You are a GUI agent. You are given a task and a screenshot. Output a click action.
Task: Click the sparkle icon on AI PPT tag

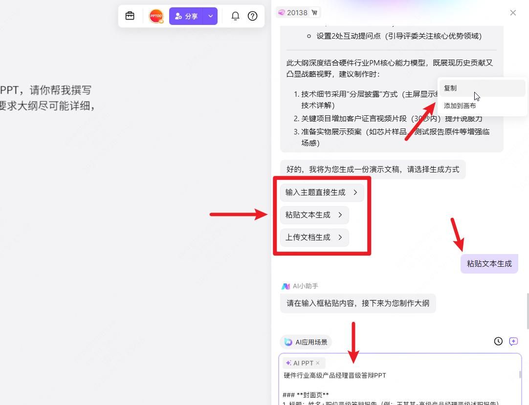pyautogui.click(x=288, y=363)
